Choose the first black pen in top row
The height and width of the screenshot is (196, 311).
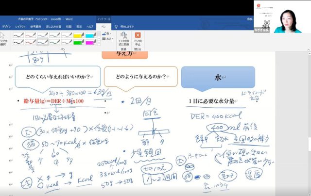18,35
